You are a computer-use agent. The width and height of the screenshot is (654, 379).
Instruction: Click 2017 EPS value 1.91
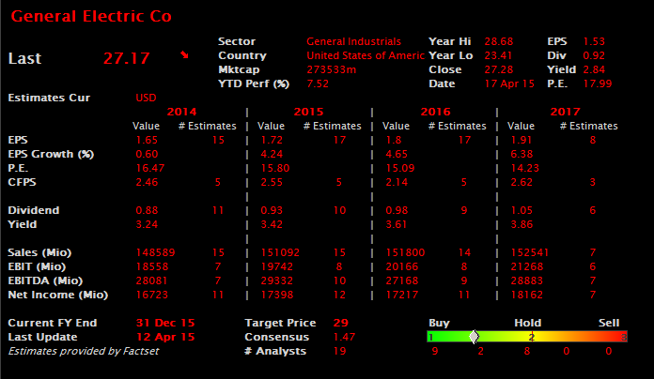(x=522, y=141)
